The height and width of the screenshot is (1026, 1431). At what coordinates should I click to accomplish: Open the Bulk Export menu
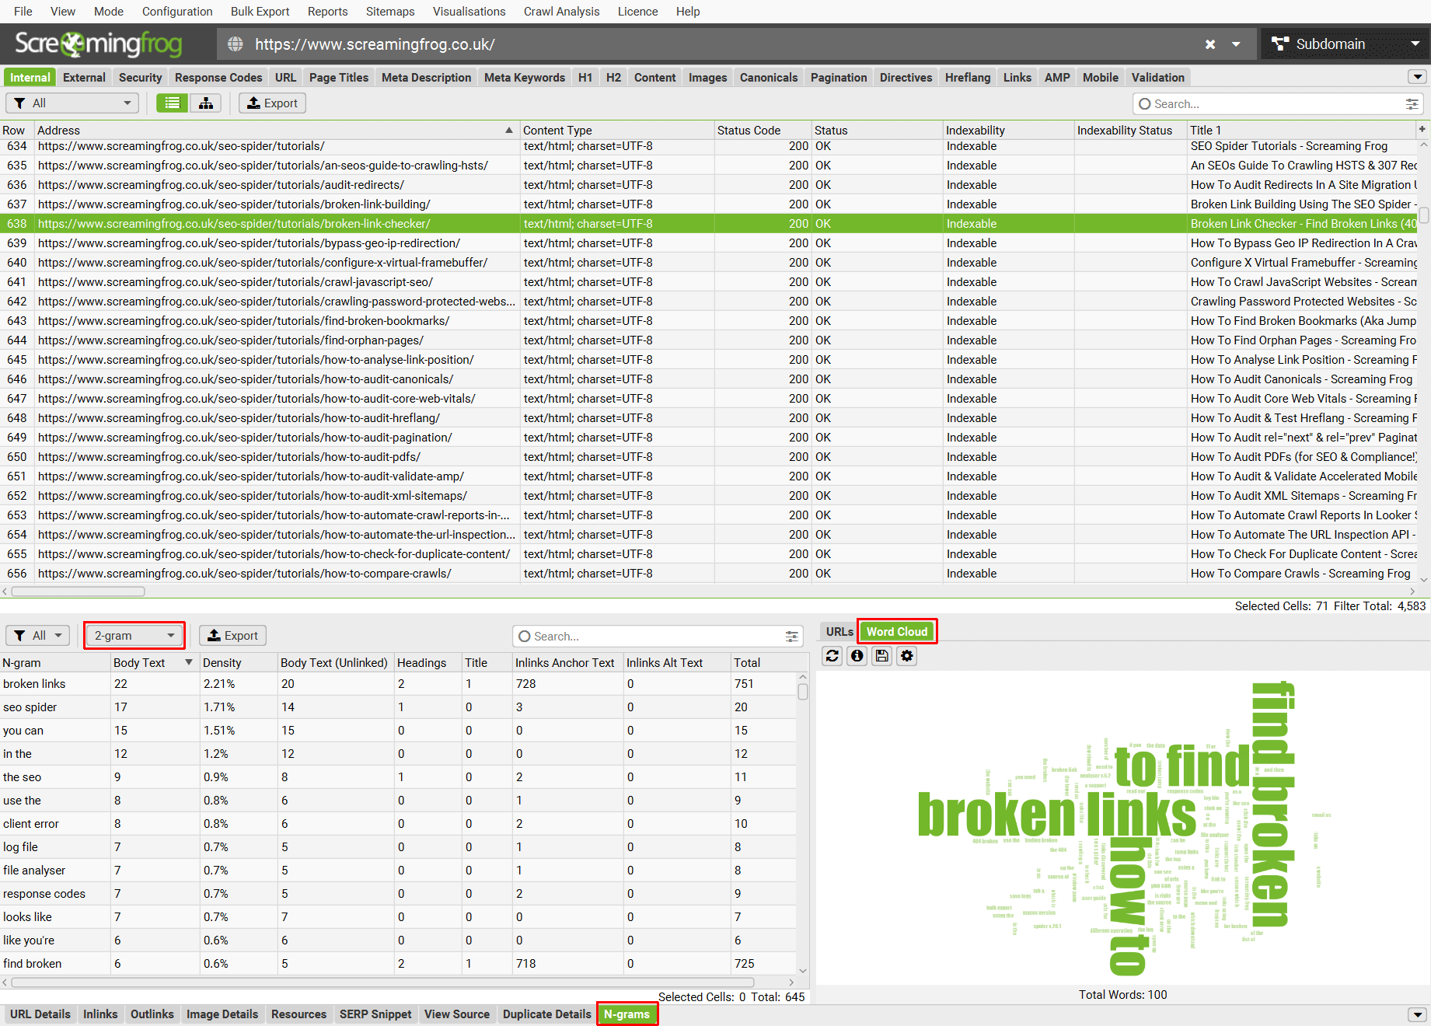[260, 12]
